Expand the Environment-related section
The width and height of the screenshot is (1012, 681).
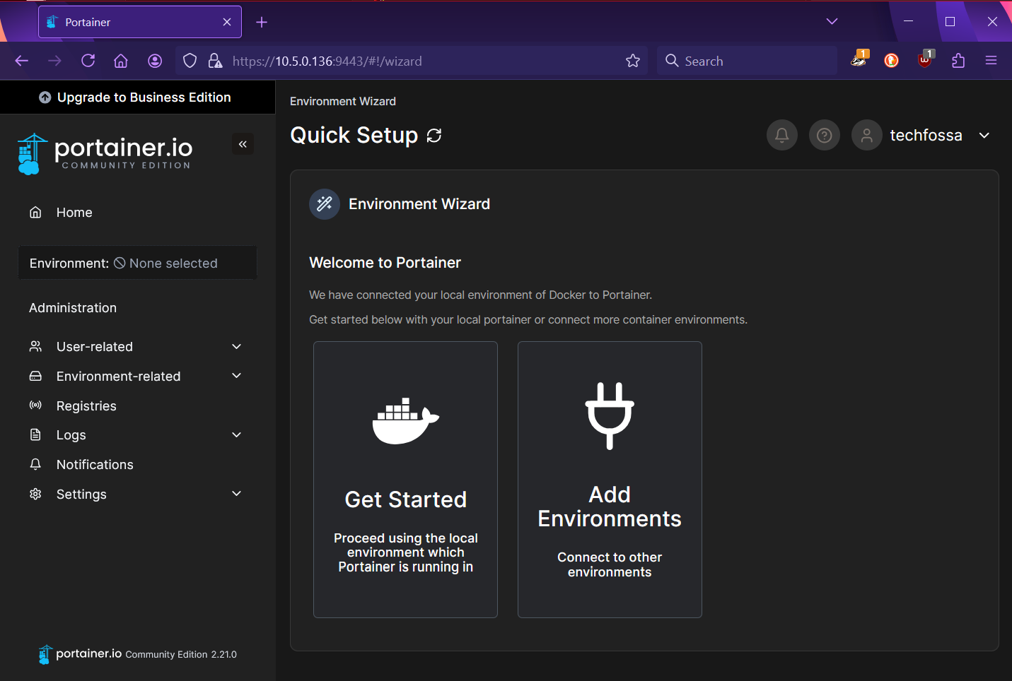pyautogui.click(x=236, y=376)
